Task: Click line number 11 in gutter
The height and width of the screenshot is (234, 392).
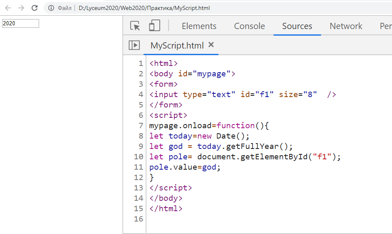Action: 139,167
